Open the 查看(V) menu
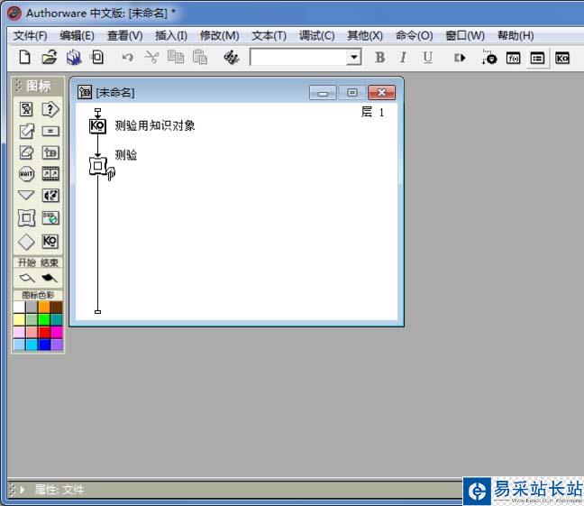584x506 pixels. point(124,36)
